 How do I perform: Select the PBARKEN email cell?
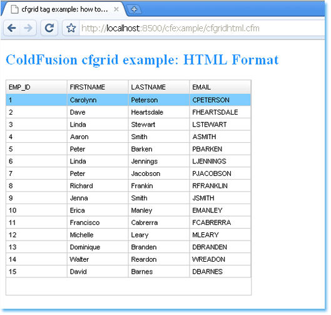pyautogui.click(x=220, y=149)
